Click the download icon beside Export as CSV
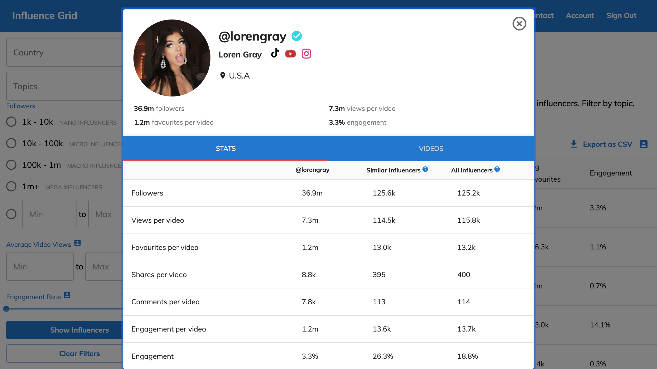 (x=574, y=144)
